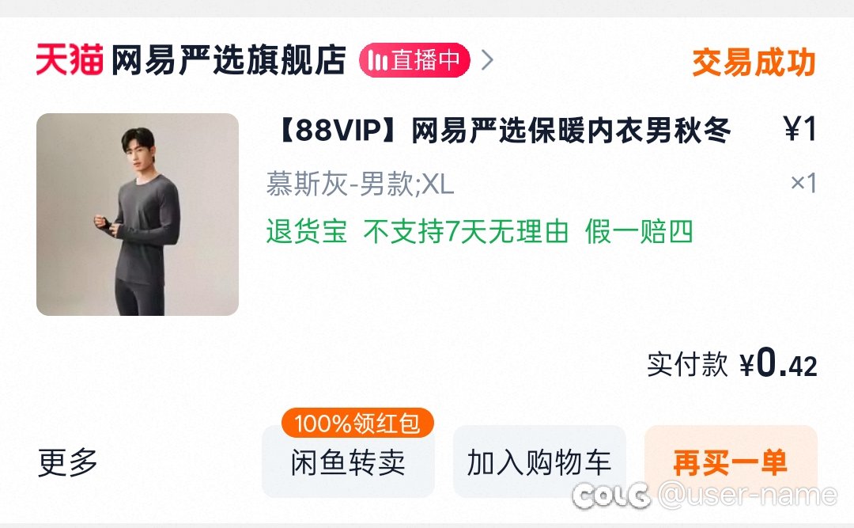Tap the 交易成功 order status
Image resolution: width=854 pixels, height=528 pixels.
click(754, 63)
